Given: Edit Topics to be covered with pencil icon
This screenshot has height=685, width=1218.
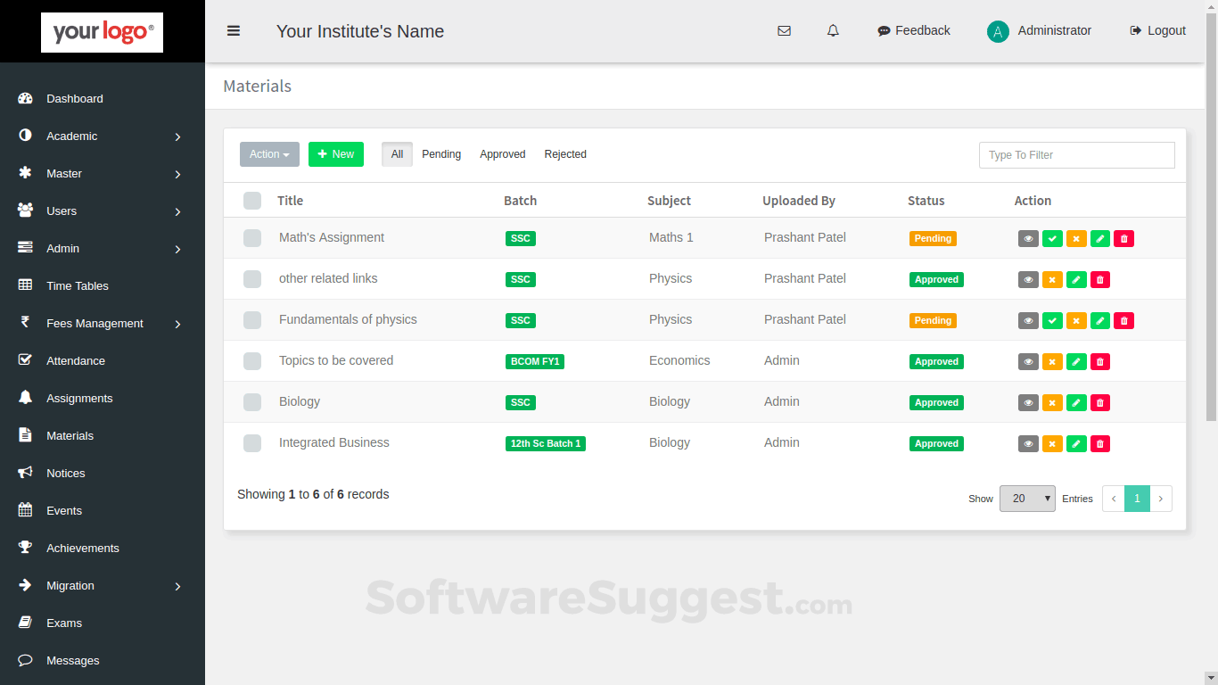Looking at the screenshot, I should [1076, 362].
